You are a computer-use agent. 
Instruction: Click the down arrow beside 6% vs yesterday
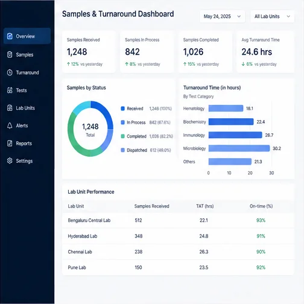pyautogui.click(x=243, y=64)
